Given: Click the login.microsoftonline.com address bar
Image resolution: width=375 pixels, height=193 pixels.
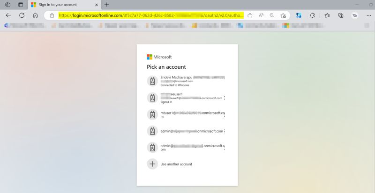Looking at the screenshot, I should pyautogui.click(x=151, y=15).
